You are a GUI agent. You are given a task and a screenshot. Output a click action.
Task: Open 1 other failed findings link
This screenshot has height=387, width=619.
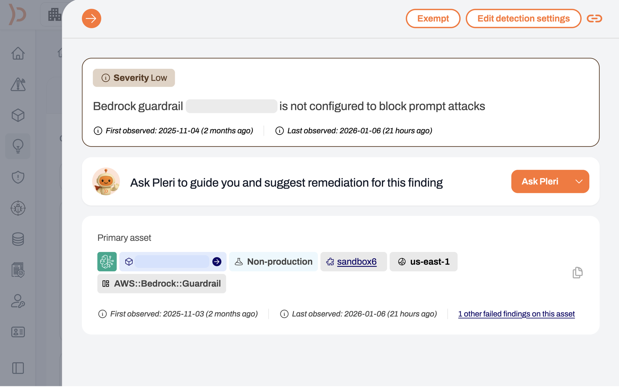tap(516, 314)
